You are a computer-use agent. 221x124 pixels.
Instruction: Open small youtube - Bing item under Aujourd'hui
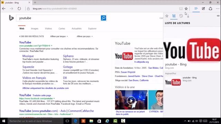point(192,82)
